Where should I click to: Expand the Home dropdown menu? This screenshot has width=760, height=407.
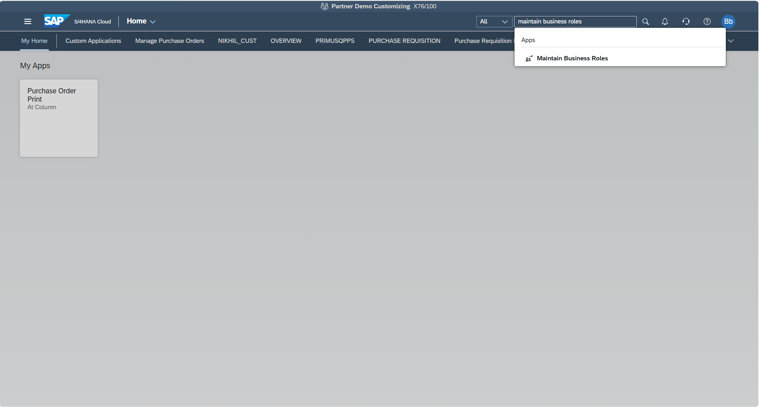pyautogui.click(x=141, y=21)
